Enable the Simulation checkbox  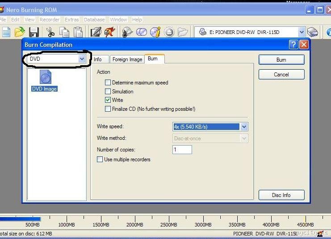[x=108, y=91]
